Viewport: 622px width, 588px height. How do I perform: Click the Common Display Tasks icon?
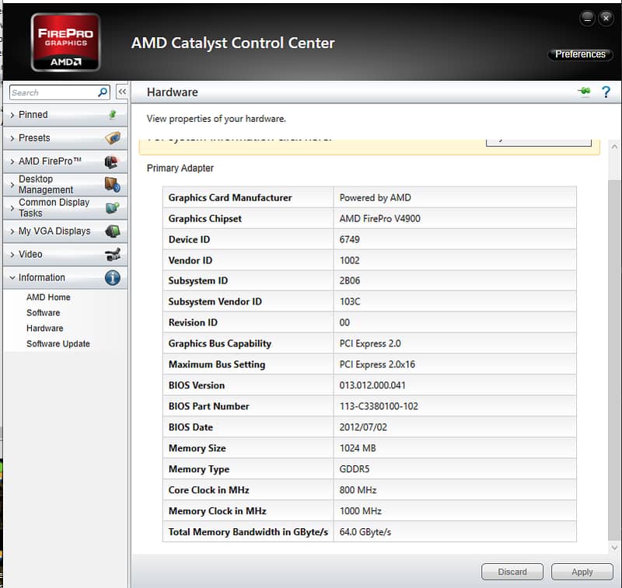click(x=113, y=207)
